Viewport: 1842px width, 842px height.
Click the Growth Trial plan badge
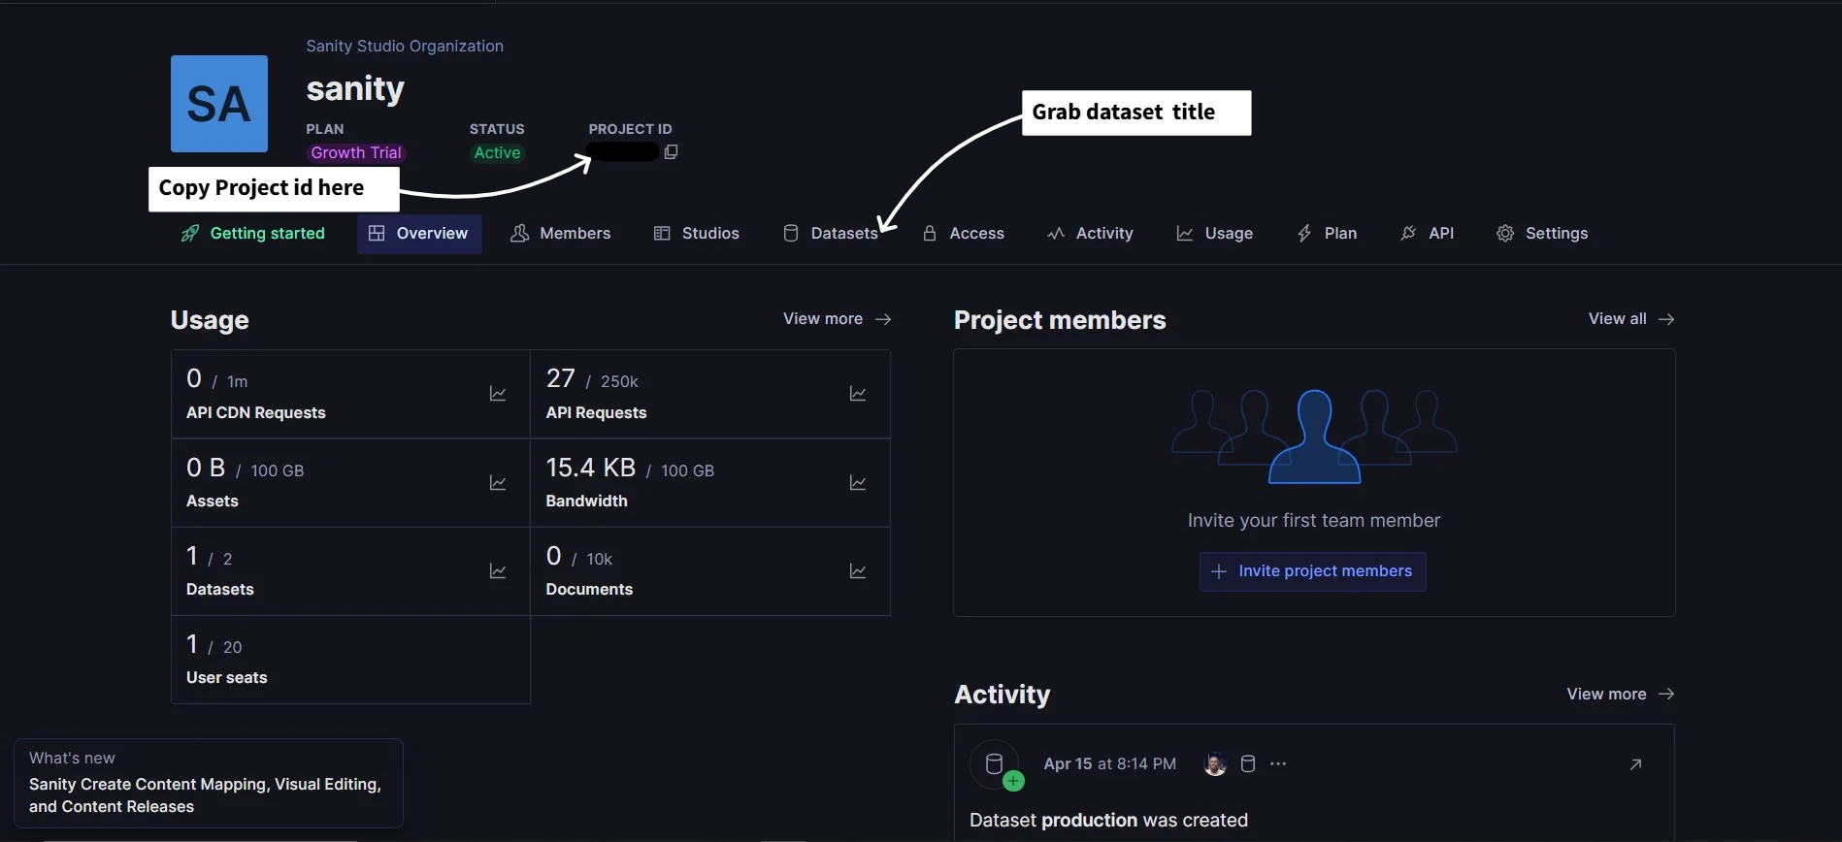click(x=356, y=152)
